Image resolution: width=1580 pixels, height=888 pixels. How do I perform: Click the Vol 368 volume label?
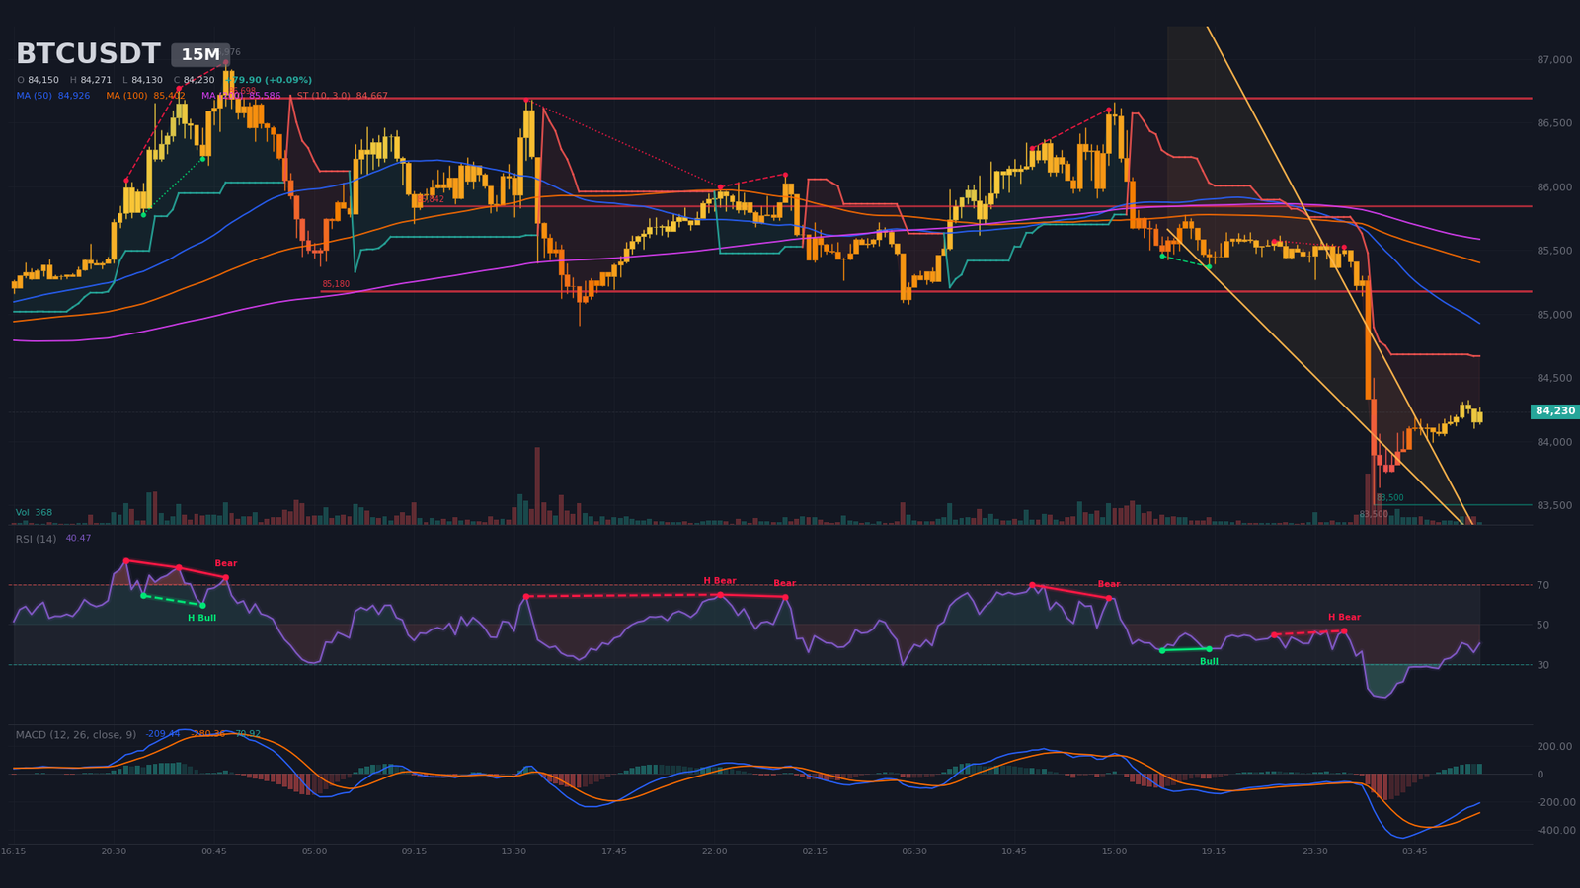(x=34, y=513)
